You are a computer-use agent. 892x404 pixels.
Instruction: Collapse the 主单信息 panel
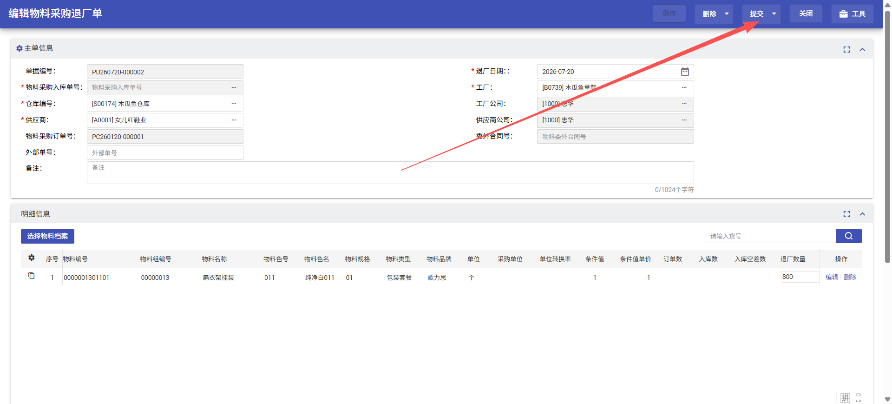[x=862, y=49]
